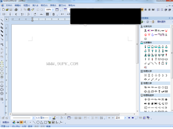The width and height of the screenshot is (173, 129).
Task: Select the summation symbol tool
Action: [22, 14]
